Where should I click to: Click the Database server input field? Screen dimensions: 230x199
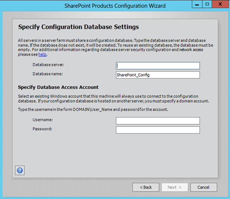point(158,66)
